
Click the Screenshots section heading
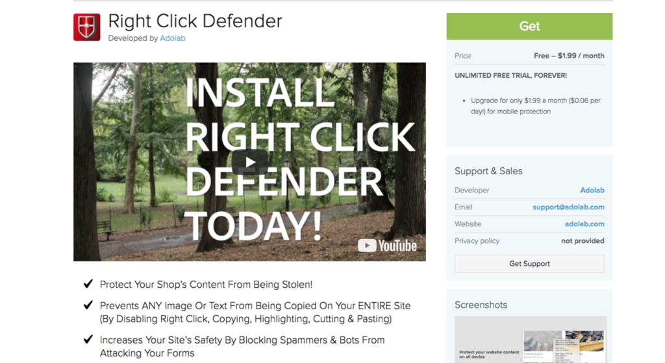[481, 305]
